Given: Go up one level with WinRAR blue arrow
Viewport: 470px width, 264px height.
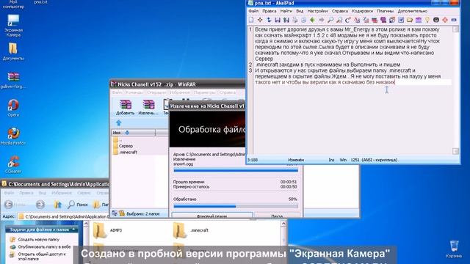Looking at the screenshot, I should pyautogui.click(x=119, y=122).
